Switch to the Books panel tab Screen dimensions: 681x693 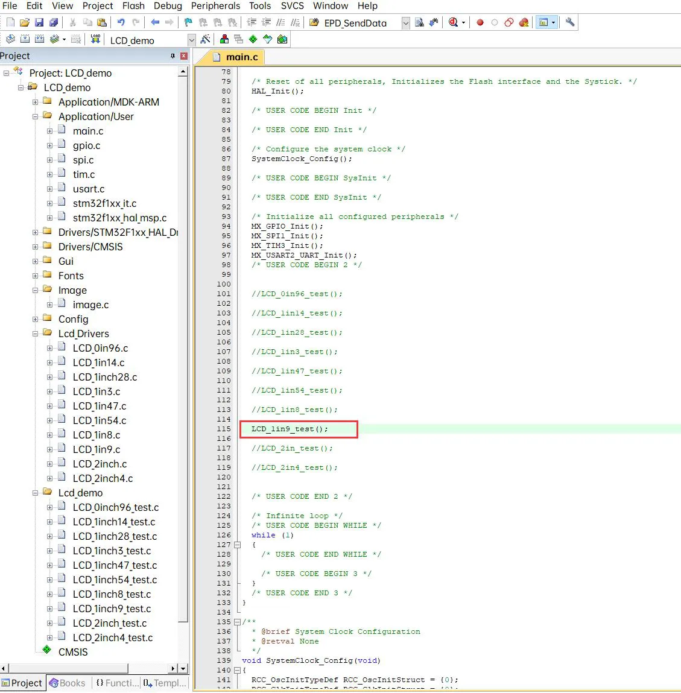pyautogui.click(x=68, y=683)
